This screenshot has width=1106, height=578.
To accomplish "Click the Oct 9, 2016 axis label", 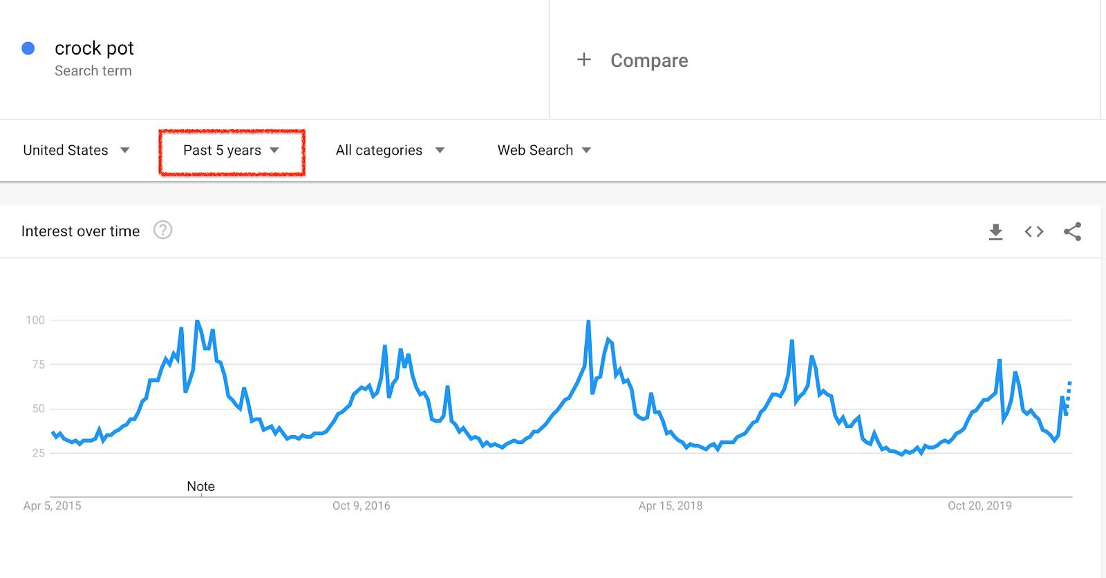I will coord(361,505).
